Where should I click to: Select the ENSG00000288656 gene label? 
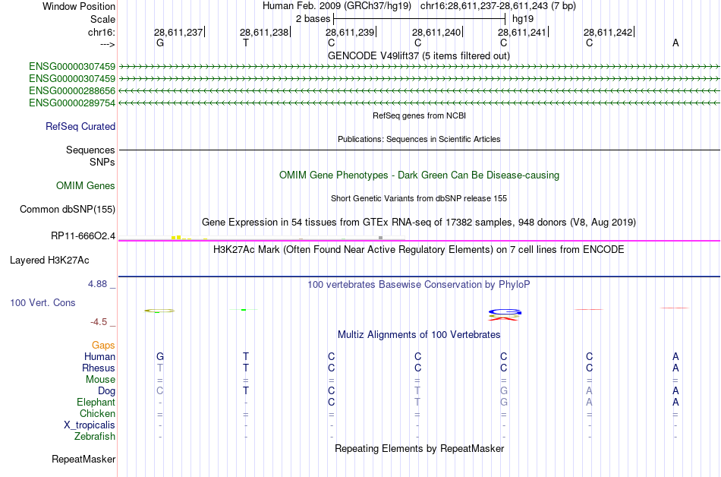[72, 90]
